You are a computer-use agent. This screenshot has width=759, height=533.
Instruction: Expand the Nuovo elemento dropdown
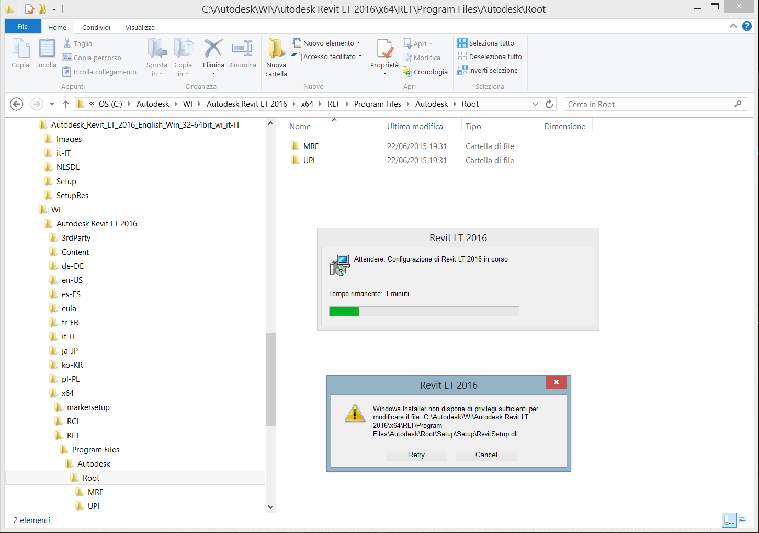[x=358, y=43]
